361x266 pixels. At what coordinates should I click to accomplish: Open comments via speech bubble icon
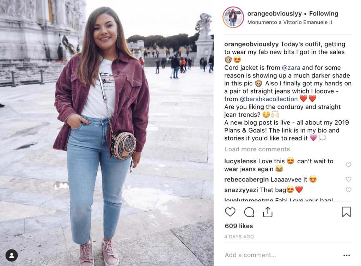pyautogui.click(x=249, y=212)
